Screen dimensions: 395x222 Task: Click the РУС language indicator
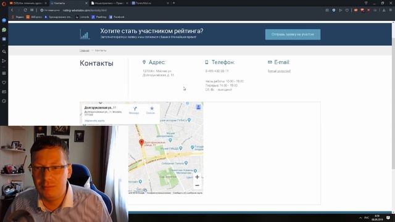click(x=367, y=218)
